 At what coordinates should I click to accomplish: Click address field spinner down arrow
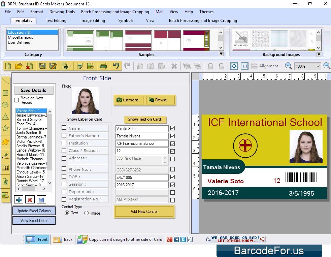[165, 163]
